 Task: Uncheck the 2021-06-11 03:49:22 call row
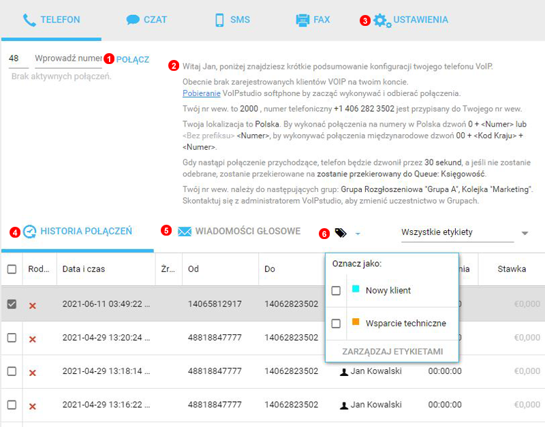click(12, 304)
